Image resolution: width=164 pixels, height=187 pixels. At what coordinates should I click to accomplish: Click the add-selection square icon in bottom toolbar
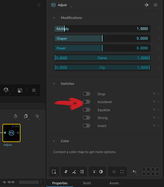[x=54, y=172]
